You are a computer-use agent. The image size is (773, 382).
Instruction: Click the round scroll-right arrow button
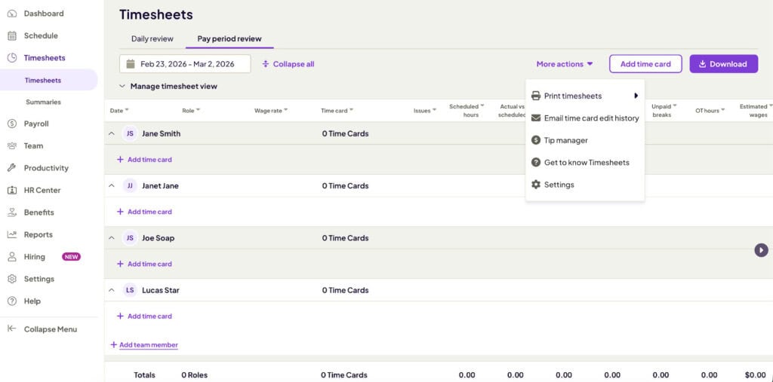pos(761,250)
